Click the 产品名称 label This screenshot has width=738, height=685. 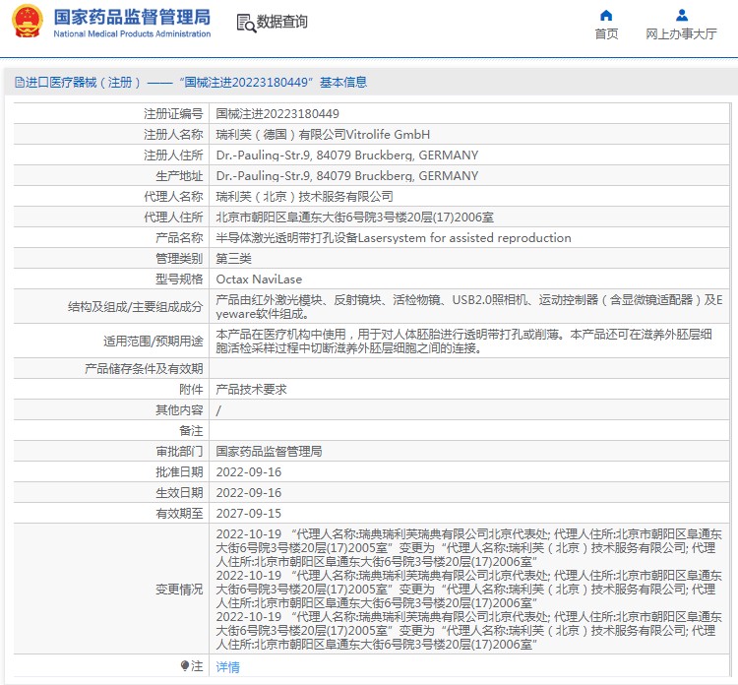click(179, 238)
